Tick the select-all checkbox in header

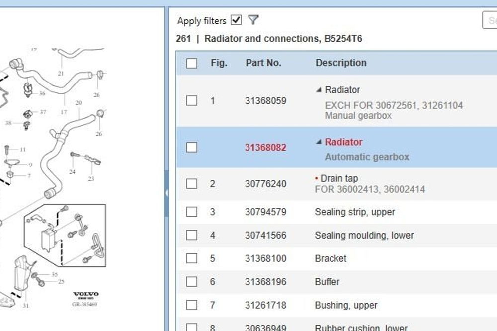[x=192, y=63]
